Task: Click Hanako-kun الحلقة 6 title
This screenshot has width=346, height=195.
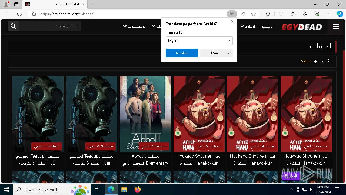Action: pos(252,160)
